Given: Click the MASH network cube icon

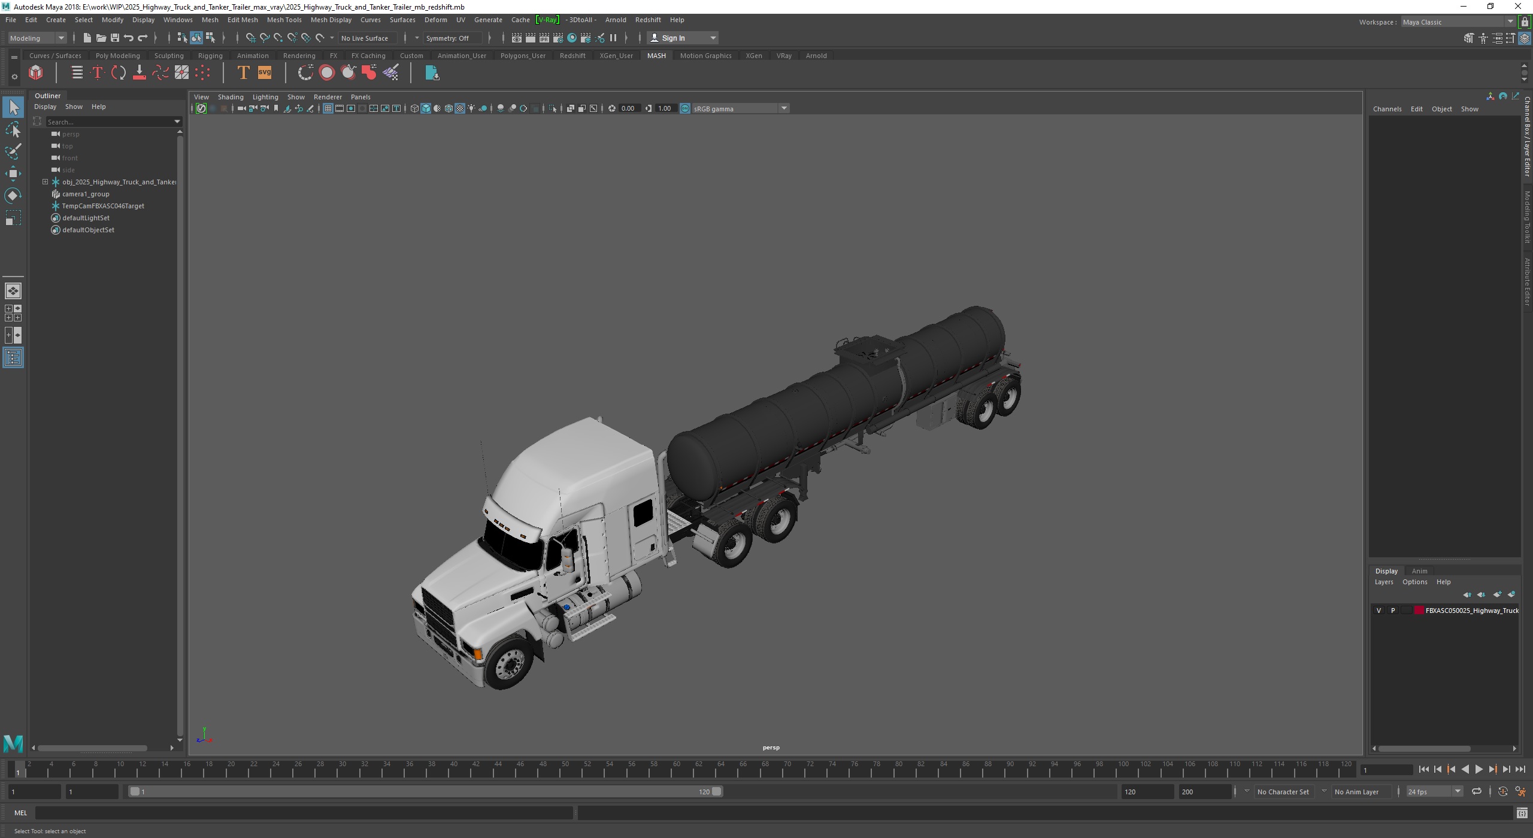Looking at the screenshot, I should click(36, 73).
